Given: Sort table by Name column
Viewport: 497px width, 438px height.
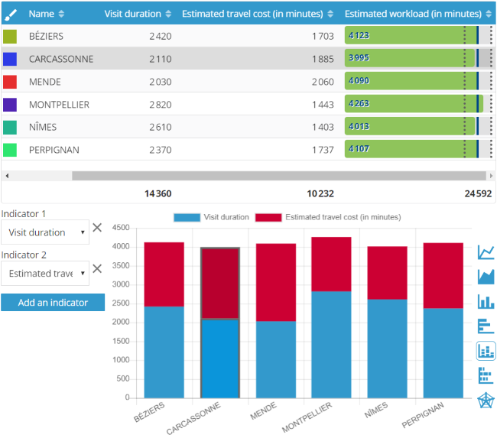Looking at the screenshot, I should tap(47, 14).
